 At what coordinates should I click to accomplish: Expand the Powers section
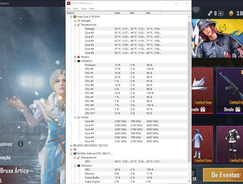[75, 57]
